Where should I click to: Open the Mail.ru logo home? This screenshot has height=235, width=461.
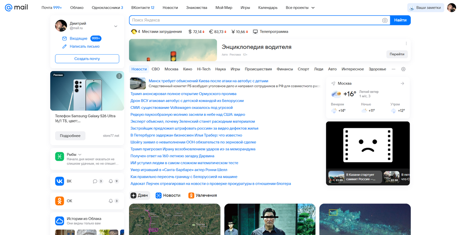17,8
